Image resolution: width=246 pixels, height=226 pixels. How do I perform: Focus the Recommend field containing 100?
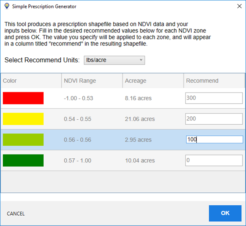click(x=214, y=140)
